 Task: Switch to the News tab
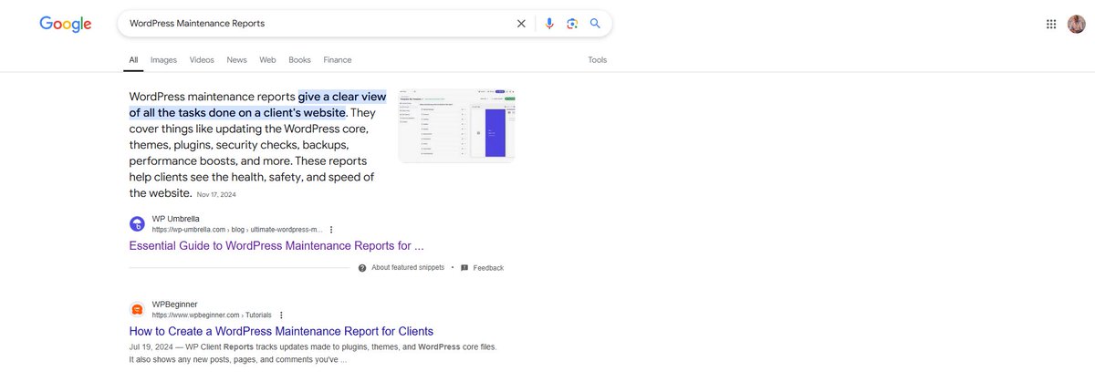coord(237,60)
